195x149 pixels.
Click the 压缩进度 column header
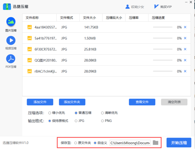point(158,18)
